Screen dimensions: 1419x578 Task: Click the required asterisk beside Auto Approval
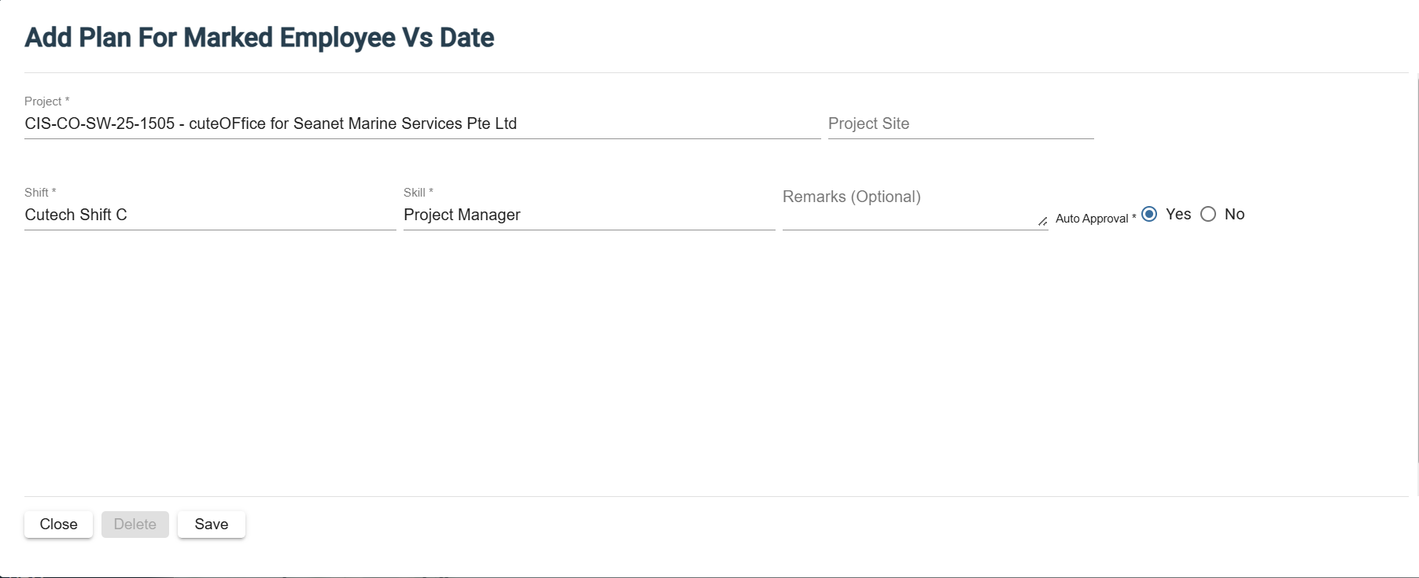click(x=1134, y=217)
